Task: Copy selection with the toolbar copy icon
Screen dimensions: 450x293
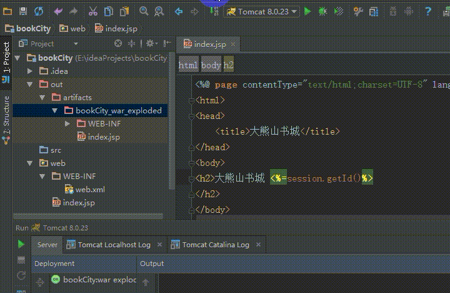Action: (x=109, y=11)
